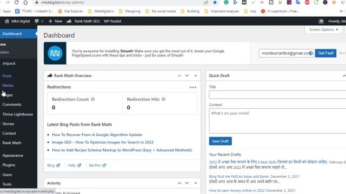Click the Smush email input field
Image resolution: width=346 pixels, height=194 pixels.
pyautogui.click(x=286, y=53)
